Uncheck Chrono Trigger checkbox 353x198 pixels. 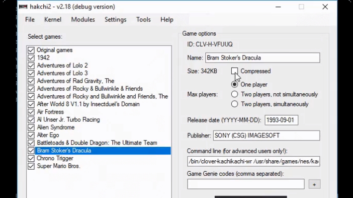pyautogui.click(x=31, y=158)
